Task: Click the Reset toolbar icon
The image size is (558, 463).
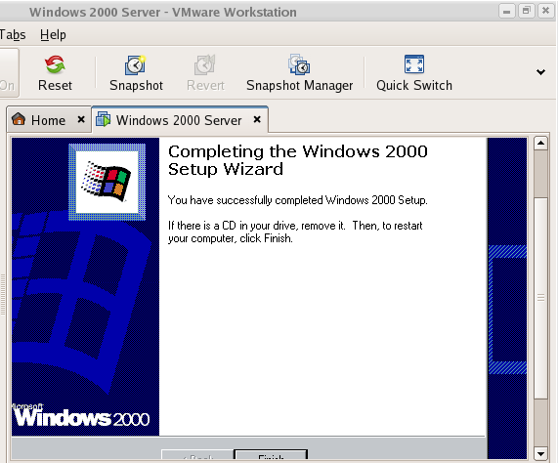Action: (55, 64)
